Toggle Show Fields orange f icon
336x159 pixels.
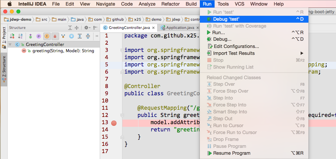click(47, 36)
